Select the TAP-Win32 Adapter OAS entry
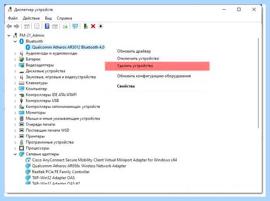The image size is (270, 201). click(53, 178)
